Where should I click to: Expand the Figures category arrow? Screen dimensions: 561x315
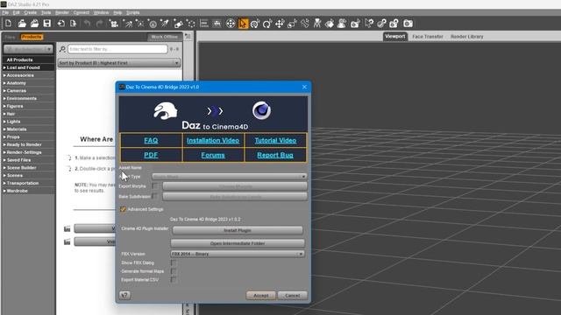point(4,106)
